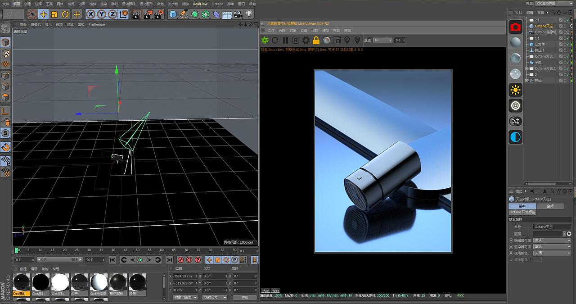Pause rendering in the Octane Live Viewer

tap(286, 40)
